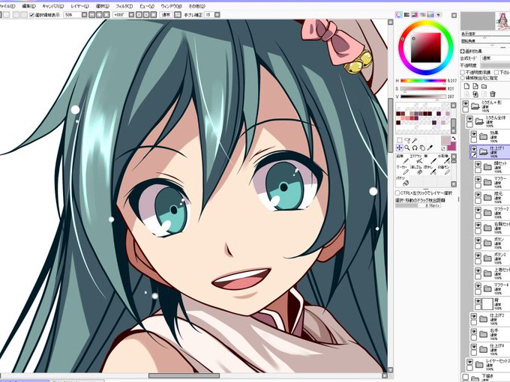Select the Hand pan tool
Image resolution: width=510 pixels, height=382 pixels.
(x=422, y=148)
